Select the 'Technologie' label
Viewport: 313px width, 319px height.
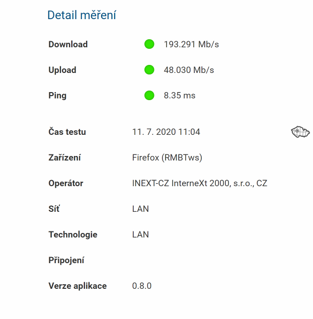73,234
